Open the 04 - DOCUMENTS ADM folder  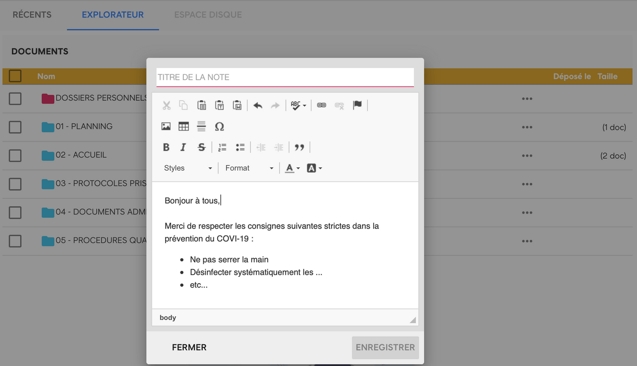101,212
